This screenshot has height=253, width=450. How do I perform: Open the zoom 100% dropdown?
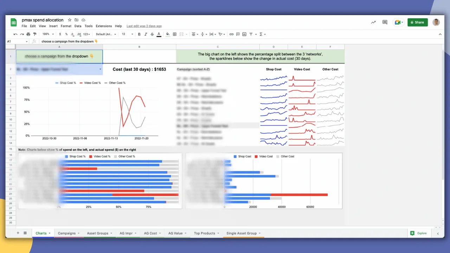click(x=48, y=34)
